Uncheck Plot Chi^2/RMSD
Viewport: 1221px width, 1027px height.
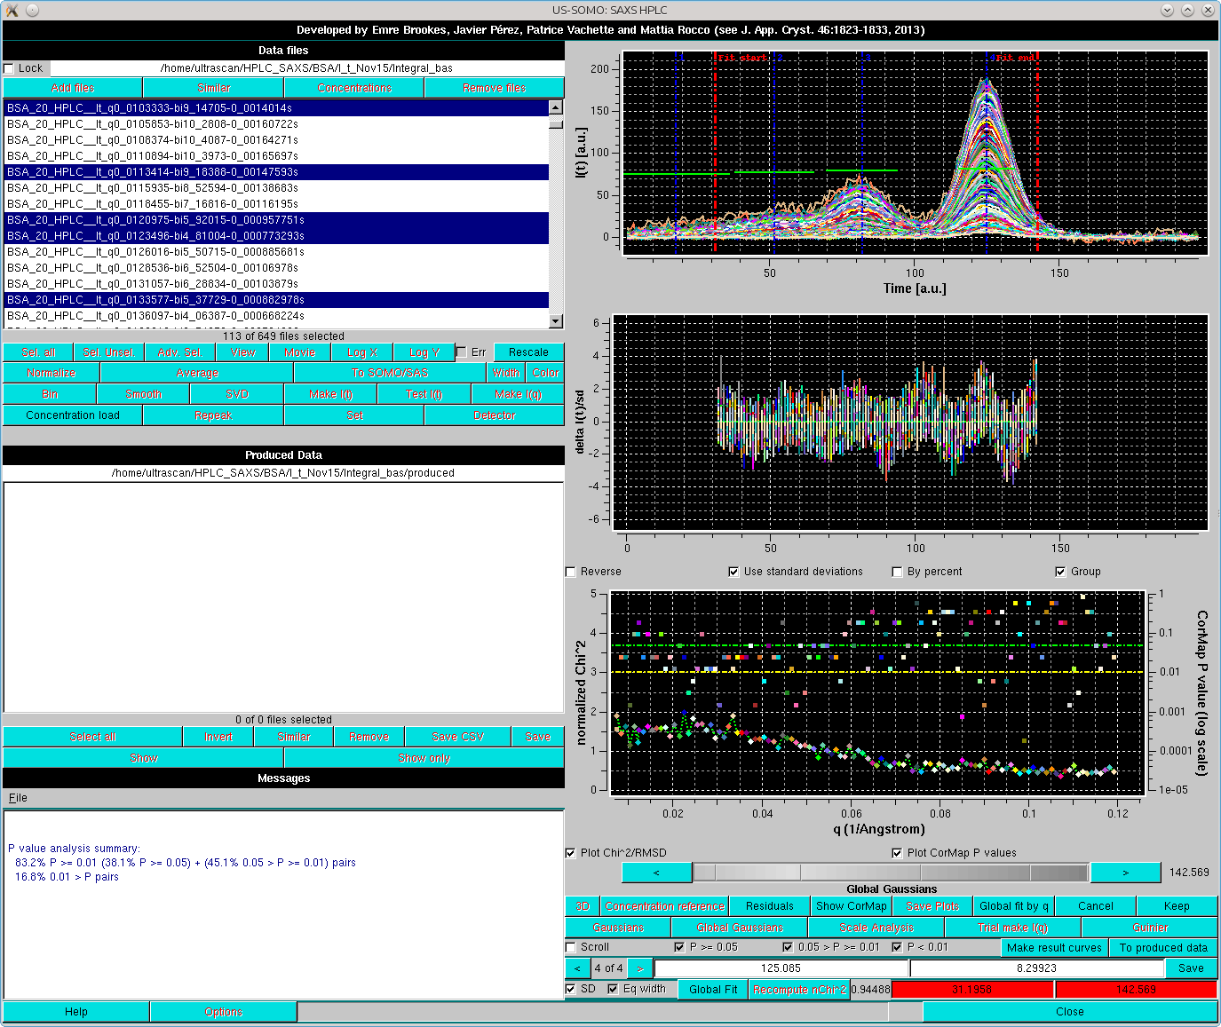tap(571, 853)
